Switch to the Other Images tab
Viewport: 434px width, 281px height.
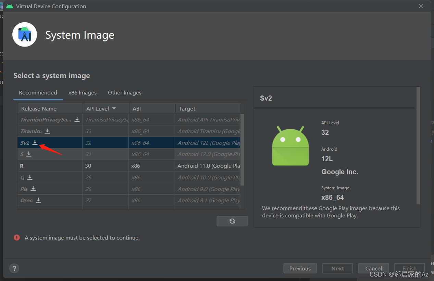point(125,93)
